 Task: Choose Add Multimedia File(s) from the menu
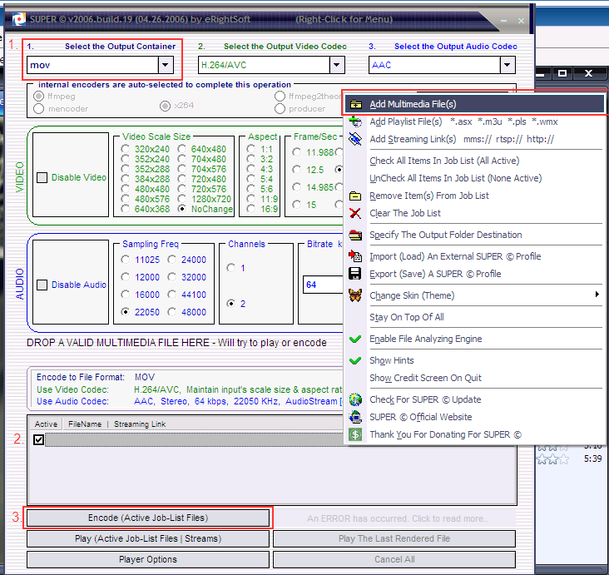[474, 104]
